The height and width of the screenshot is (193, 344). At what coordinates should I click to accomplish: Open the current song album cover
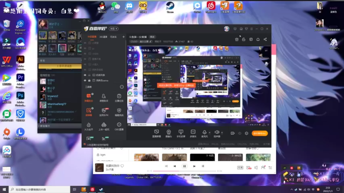pyautogui.click(x=99, y=167)
